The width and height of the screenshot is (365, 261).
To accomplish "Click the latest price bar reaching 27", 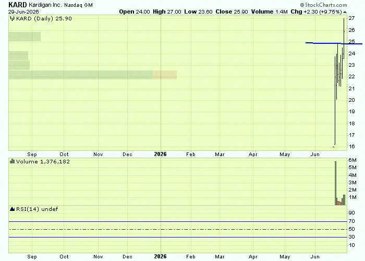I will [344, 39].
